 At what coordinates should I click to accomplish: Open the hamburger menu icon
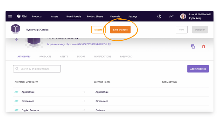(x=10, y=16)
